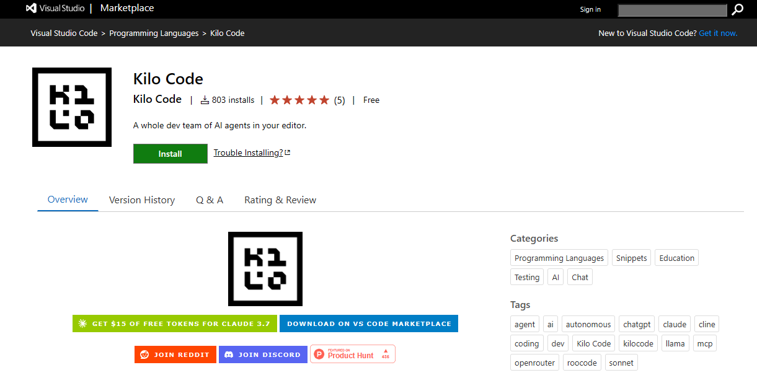Switch to the Overview tab
This screenshot has width=757, height=383.
[68, 200]
